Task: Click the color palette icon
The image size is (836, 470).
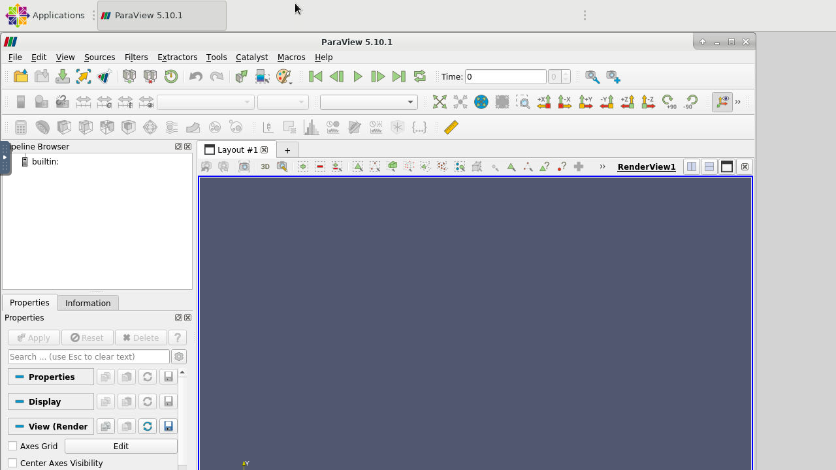Action: (283, 76)
